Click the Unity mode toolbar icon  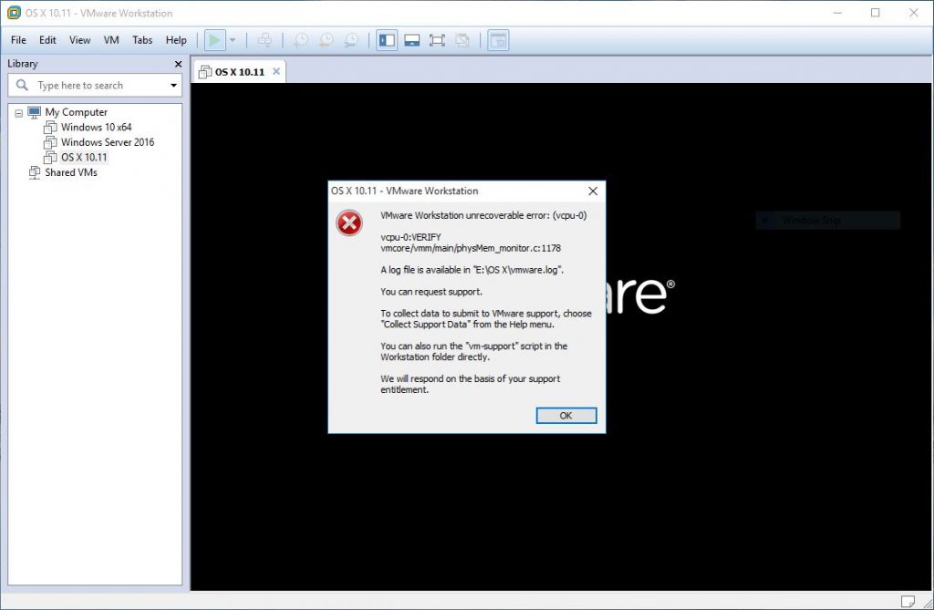point(462,40)
